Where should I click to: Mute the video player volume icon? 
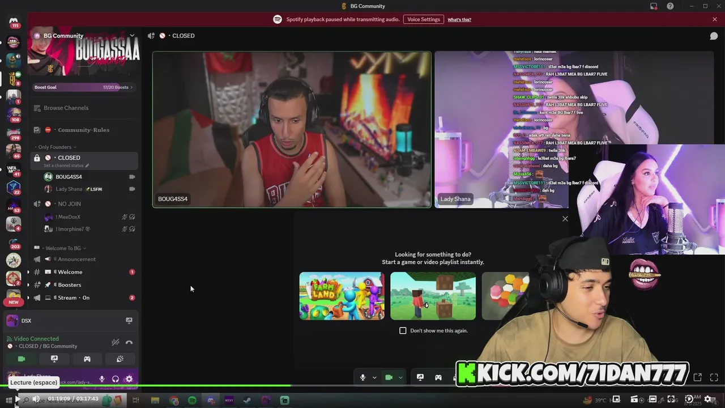(x=36, y=399)
